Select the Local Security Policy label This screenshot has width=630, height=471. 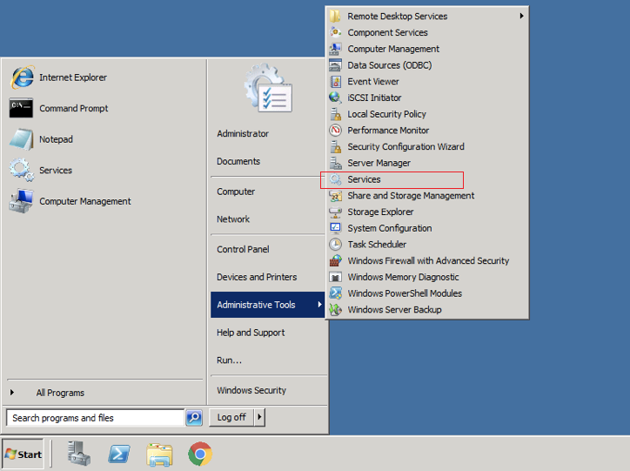[386, 114]
